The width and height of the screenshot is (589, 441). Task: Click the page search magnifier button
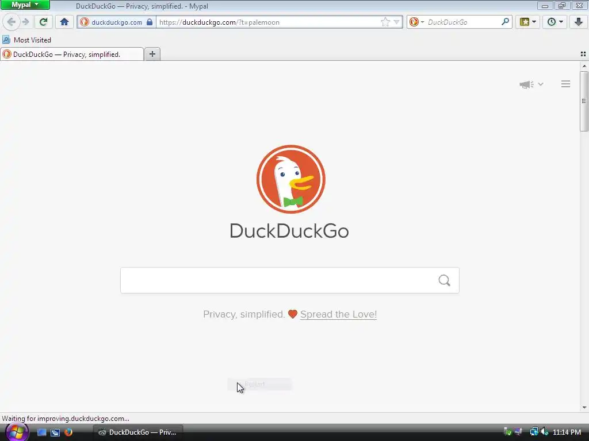coord(445,280)
